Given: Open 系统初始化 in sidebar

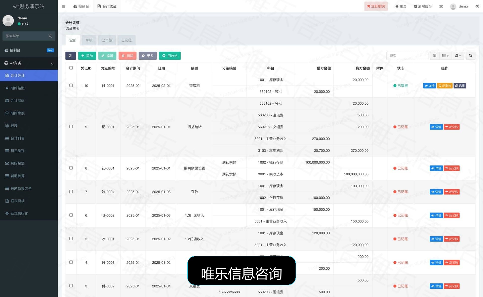Looking at the screenshot, I should click(x=29, y=213).
